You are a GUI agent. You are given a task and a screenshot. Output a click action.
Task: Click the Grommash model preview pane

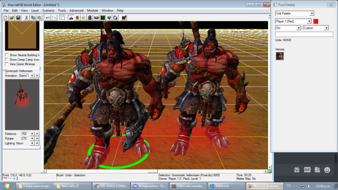pos(22,104)
